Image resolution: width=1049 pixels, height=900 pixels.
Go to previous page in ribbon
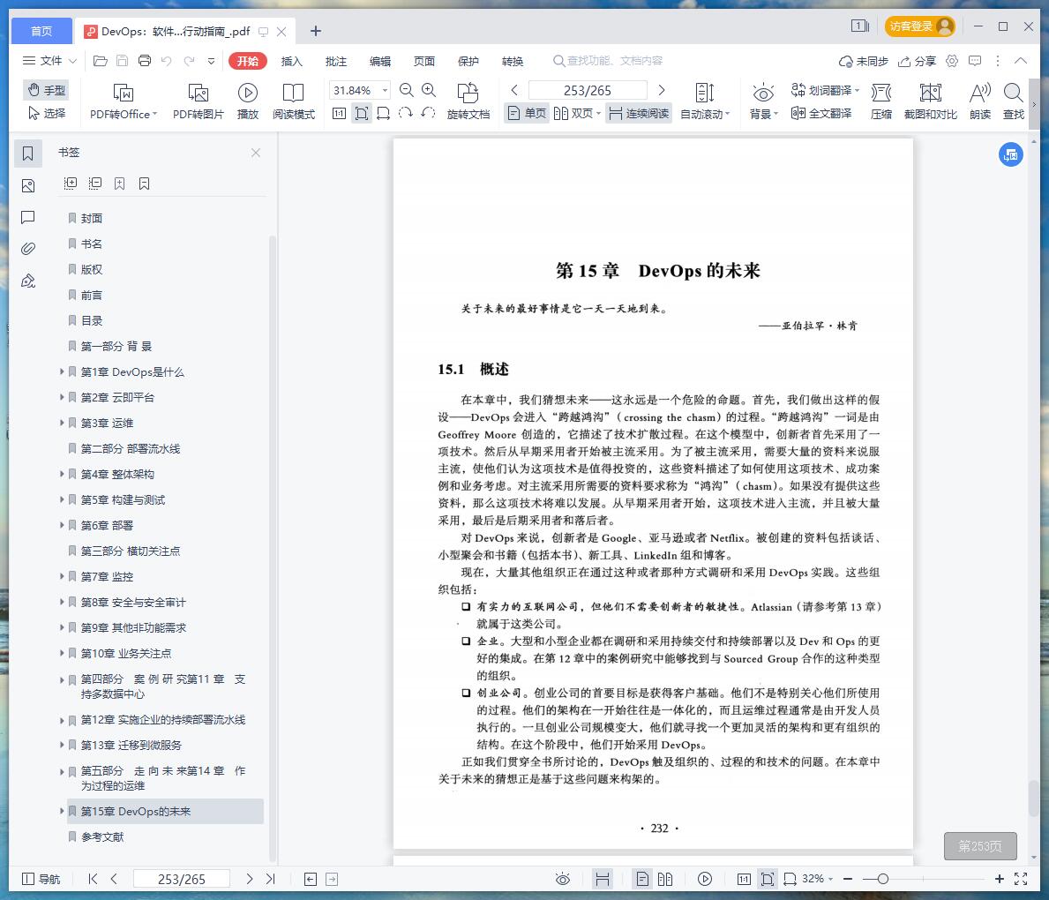(x=514, y=90)
